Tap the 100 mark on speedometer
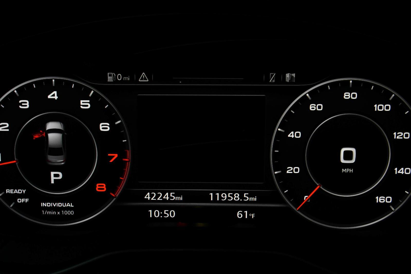 point(382,108)
